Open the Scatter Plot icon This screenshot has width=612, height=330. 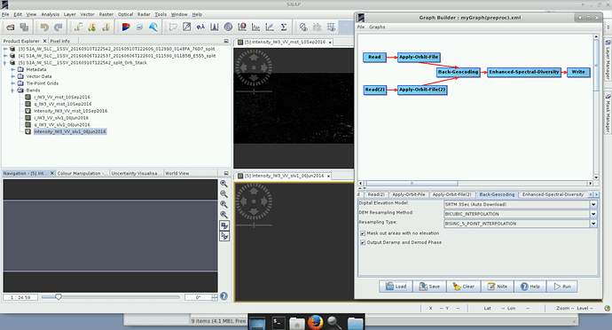click(x=270, y=27)
